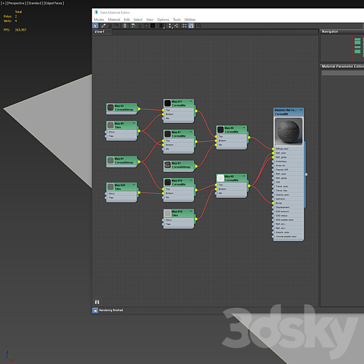Click Assign Material to Selection icon
364x364 pixels.
(117, 26)
